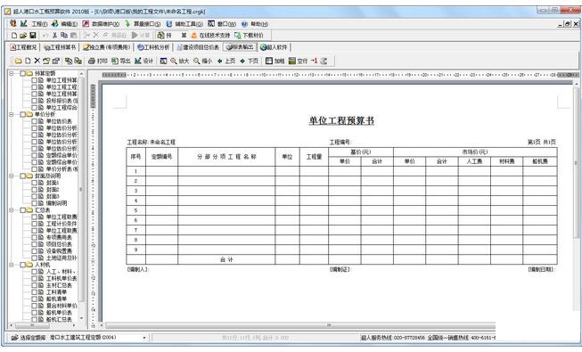Select 项目总价表 tree item

click(x=59, y=244)
